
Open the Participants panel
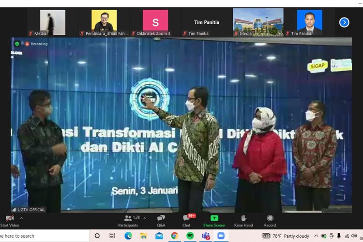point(128,218)
